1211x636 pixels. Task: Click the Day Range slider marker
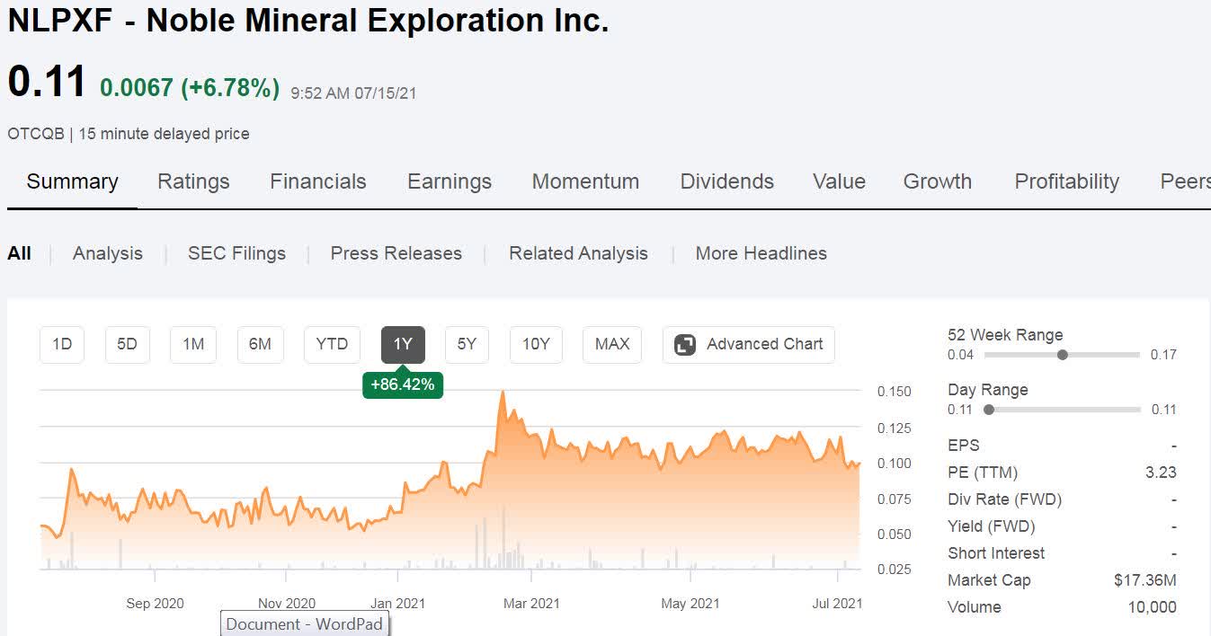[989, 410]
